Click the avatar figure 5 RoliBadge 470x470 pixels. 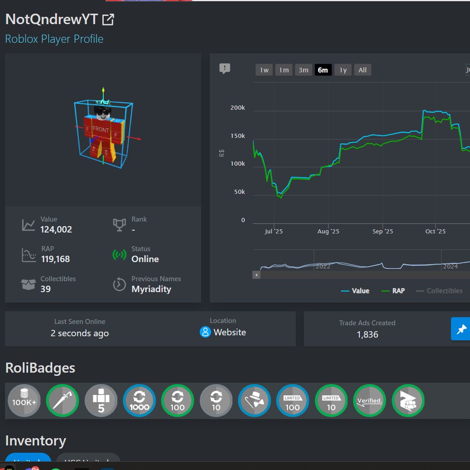(x=101, y=400)
